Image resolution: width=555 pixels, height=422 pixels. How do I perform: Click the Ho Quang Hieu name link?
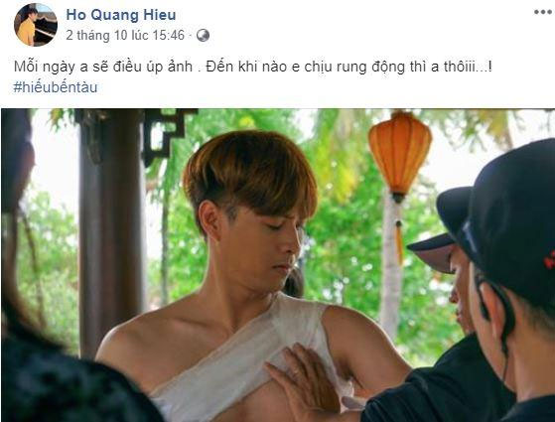(121, 15)
